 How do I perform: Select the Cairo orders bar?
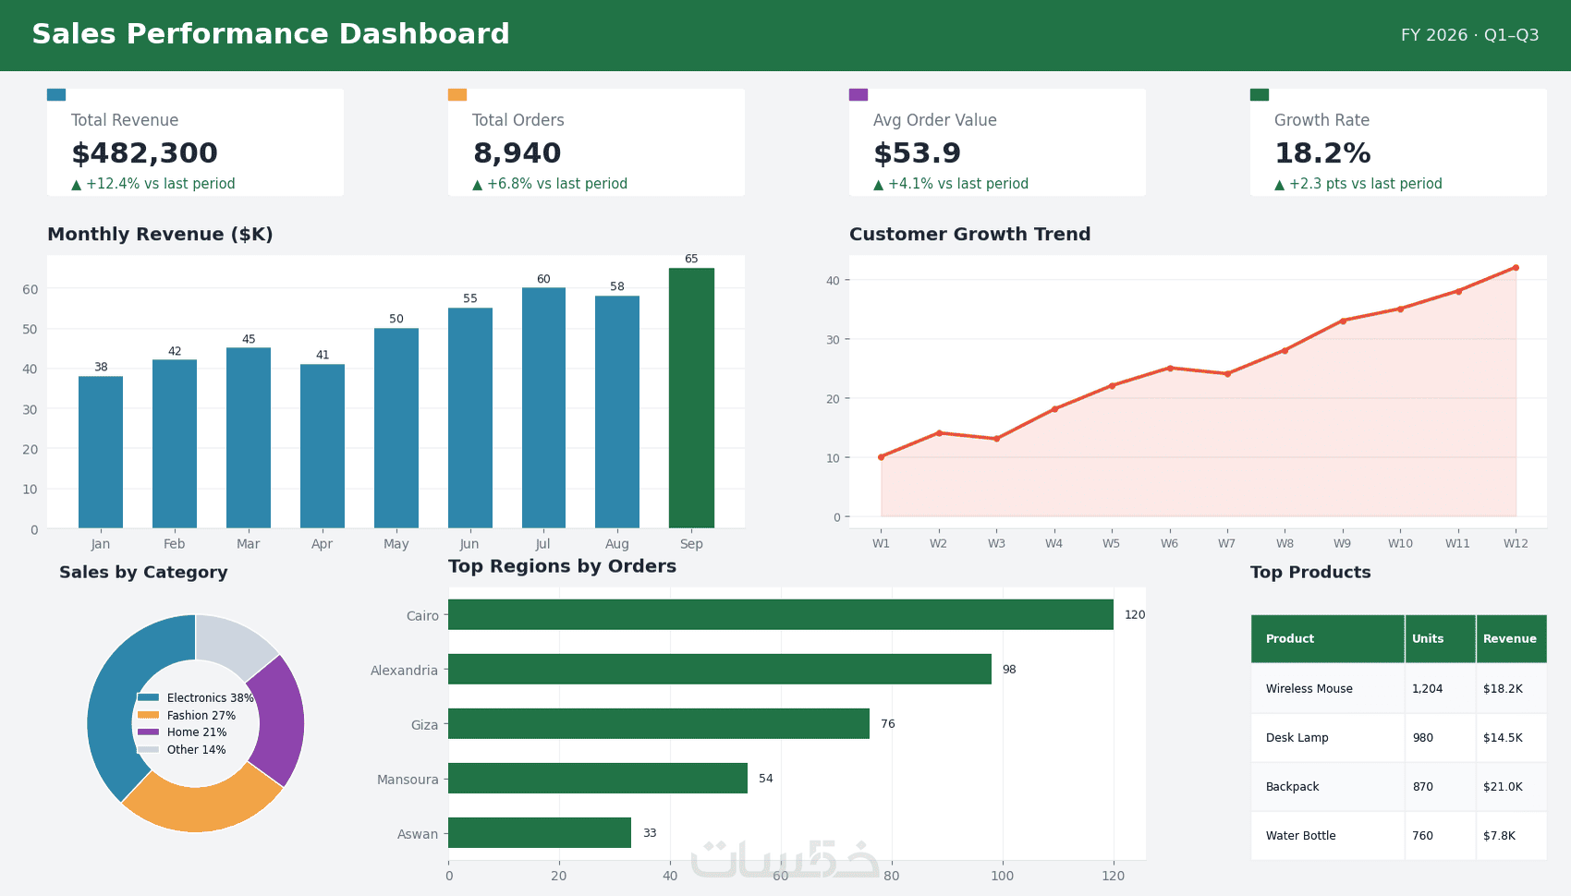tap(781, 614)
